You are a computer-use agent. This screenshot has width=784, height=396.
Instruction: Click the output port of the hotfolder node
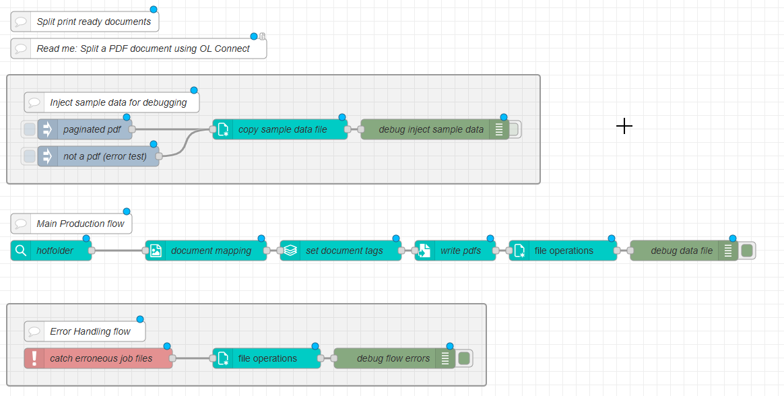pos(92,251)
